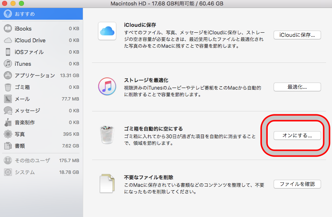Select the 音楽制作 label
The width and height of the screenshot is (332, 217).
click(x=25, y=122)
